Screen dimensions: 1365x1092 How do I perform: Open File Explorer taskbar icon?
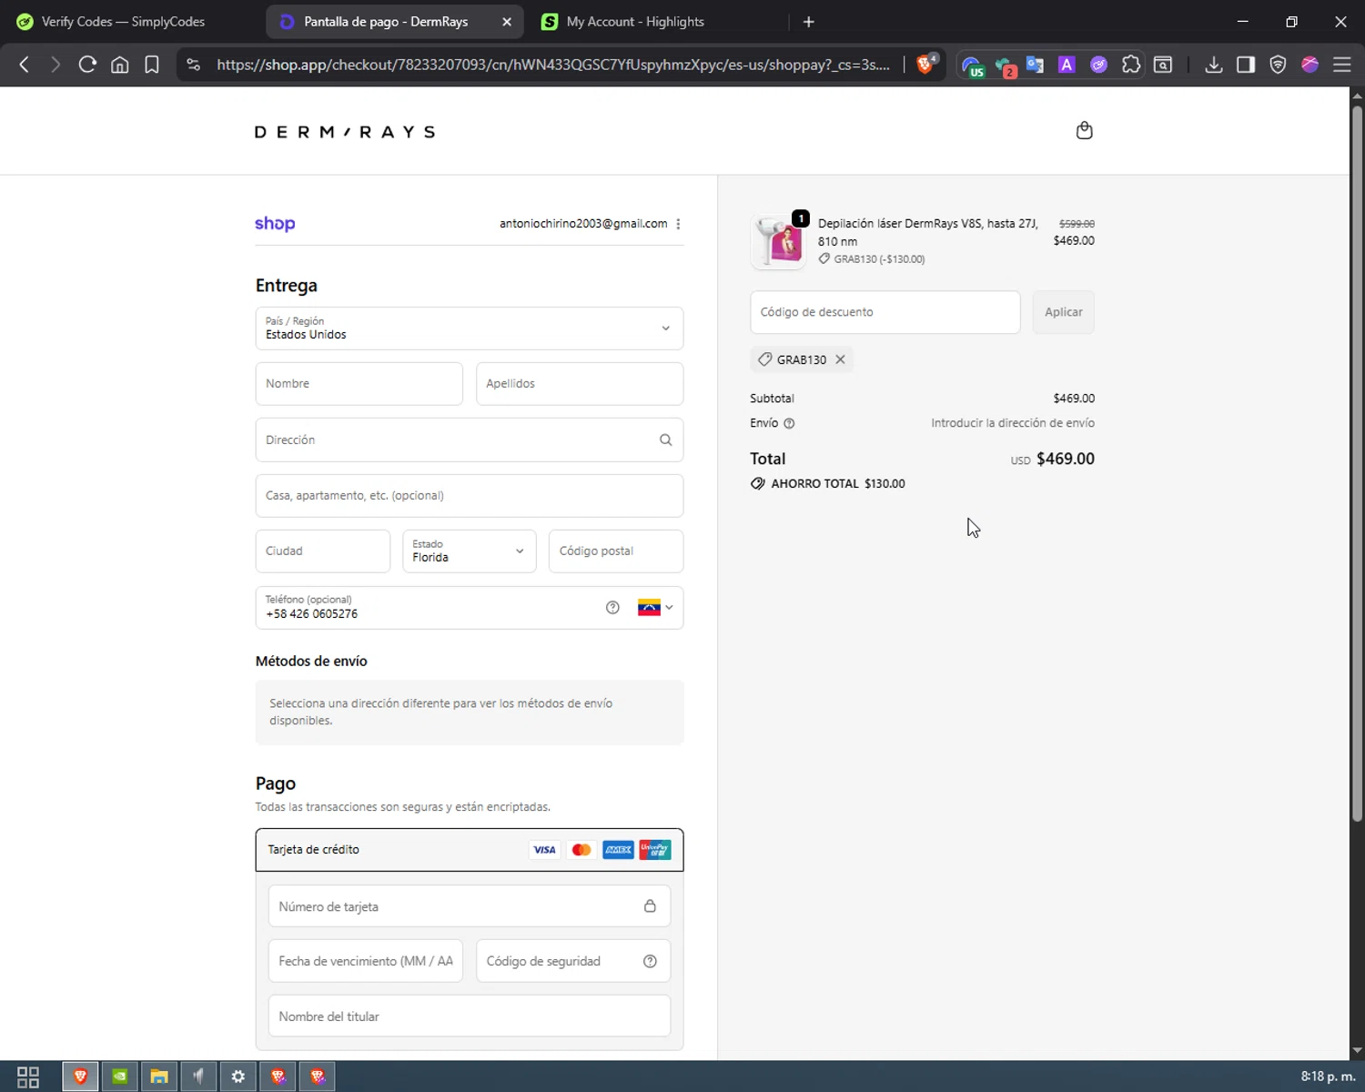pos(159,1077)
